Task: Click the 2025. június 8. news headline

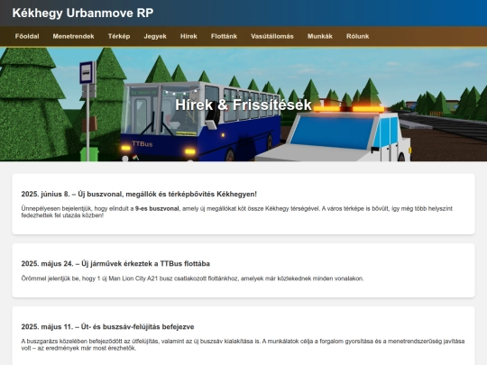Action: click(x=139, y=194)
